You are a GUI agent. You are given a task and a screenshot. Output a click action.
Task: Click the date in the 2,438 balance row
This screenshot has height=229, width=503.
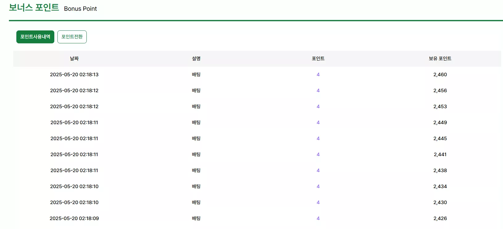click(x=74, y=170)
